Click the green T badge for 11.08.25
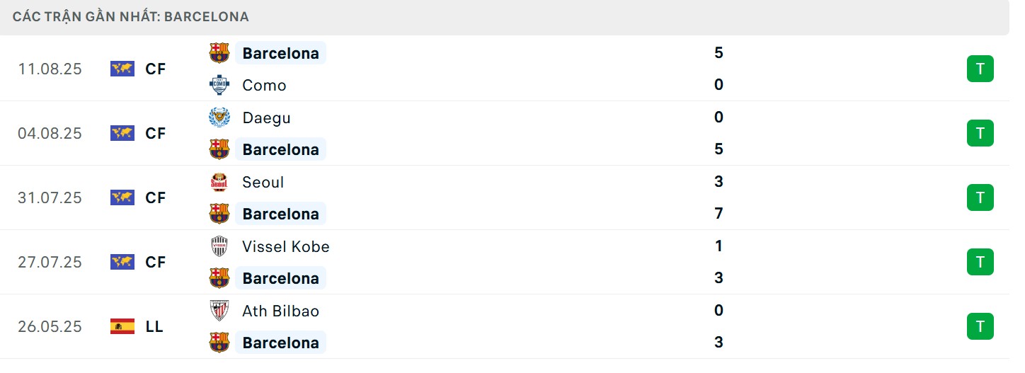1025x373 pixels. [980, 69]
